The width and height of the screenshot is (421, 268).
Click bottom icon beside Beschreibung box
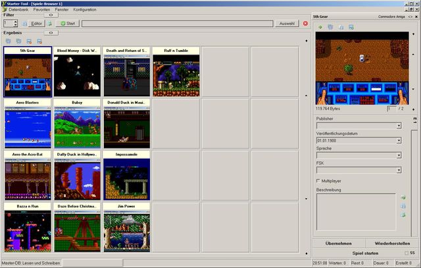[403, 215]
